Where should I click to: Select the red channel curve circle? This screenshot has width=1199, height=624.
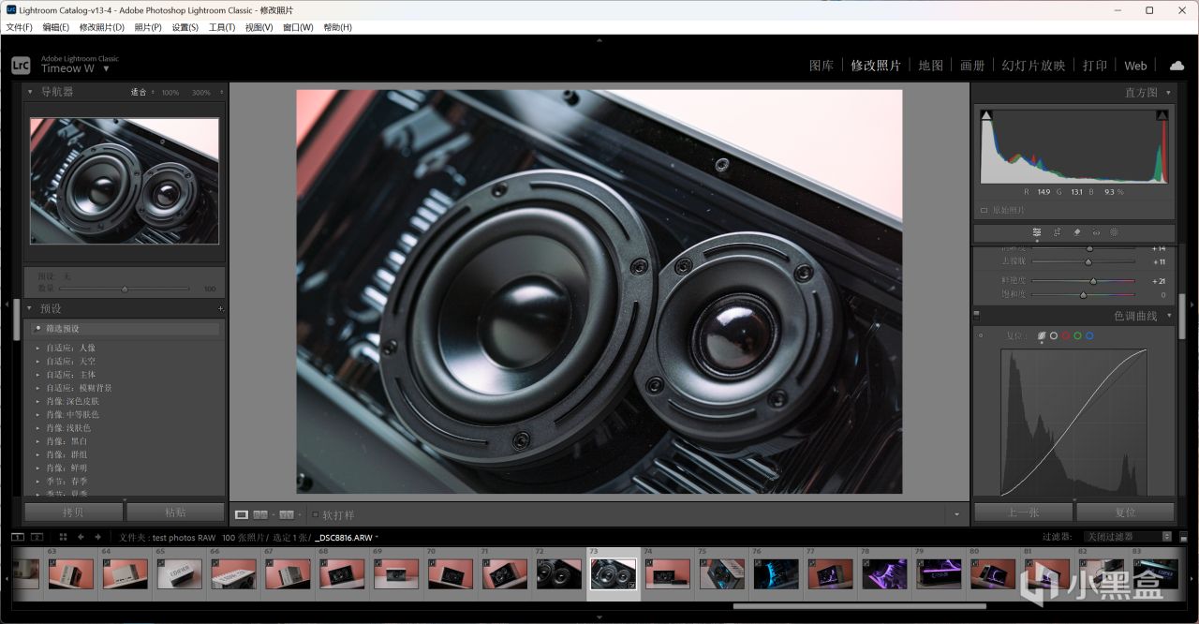[x=1066, y=335]
